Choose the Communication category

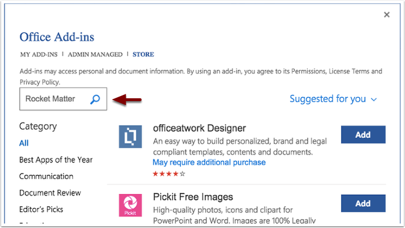pyautogui.click(x=46, y=176)
